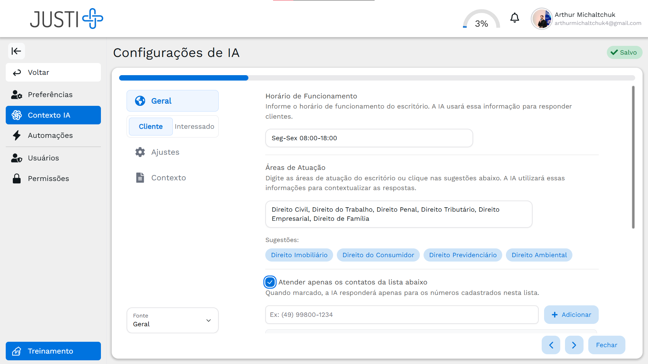
Task: Select the Cliente toggle option
Action: tap(151, 126)
